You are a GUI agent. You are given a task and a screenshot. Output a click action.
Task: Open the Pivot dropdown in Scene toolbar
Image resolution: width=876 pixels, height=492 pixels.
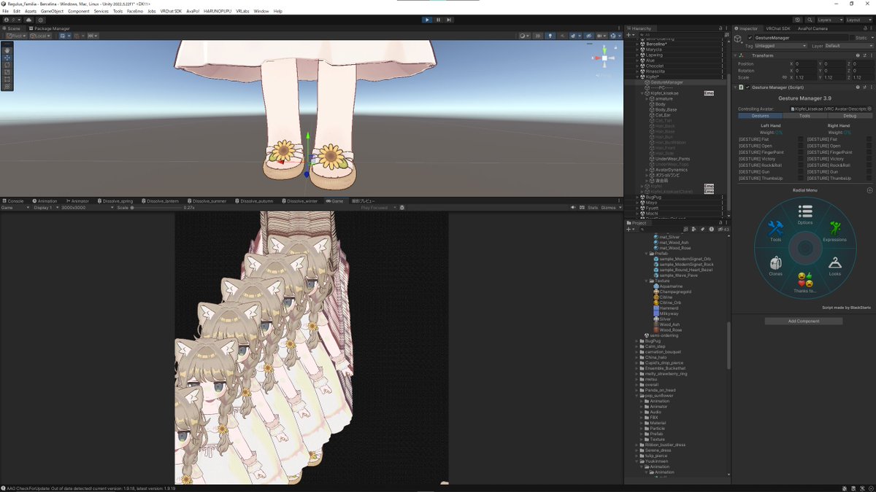pos(16,35)
